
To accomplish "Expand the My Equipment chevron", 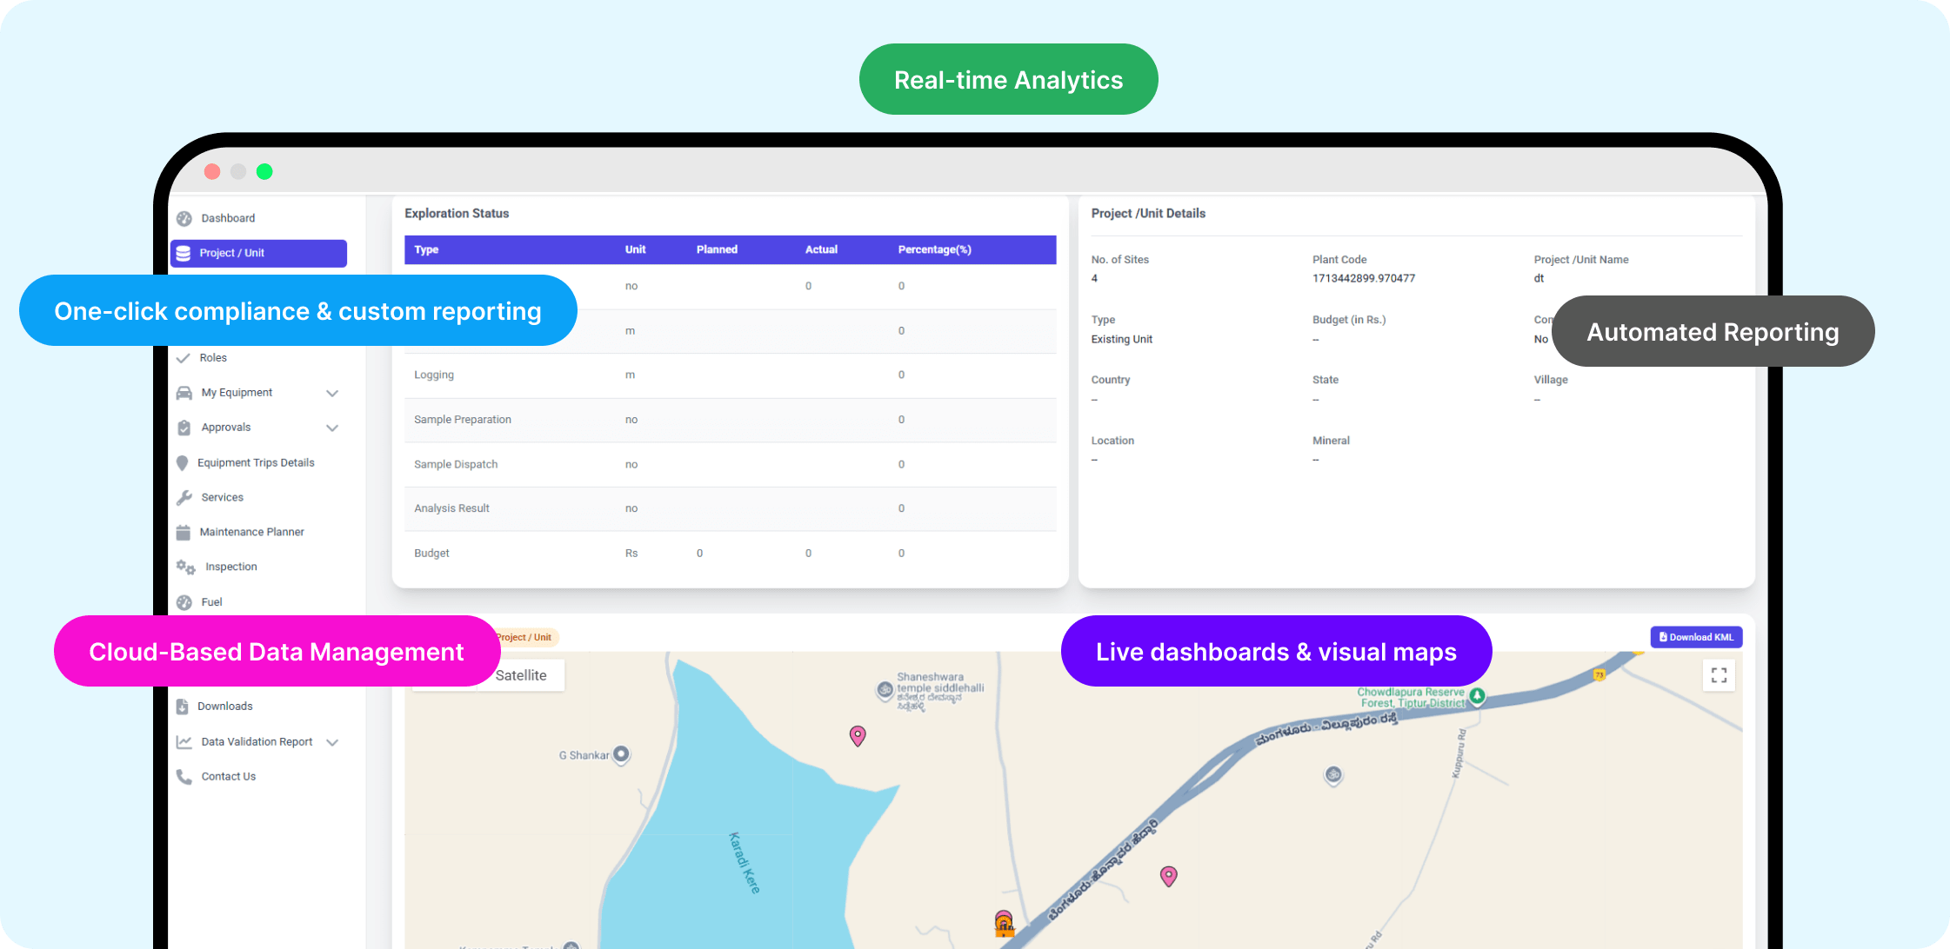I will coord(332,394).
